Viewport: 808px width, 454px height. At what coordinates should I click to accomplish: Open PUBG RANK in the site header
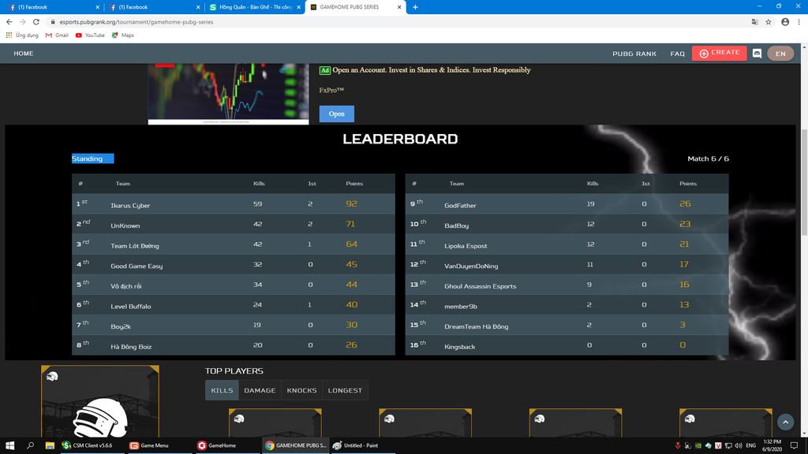click(634, 54)
